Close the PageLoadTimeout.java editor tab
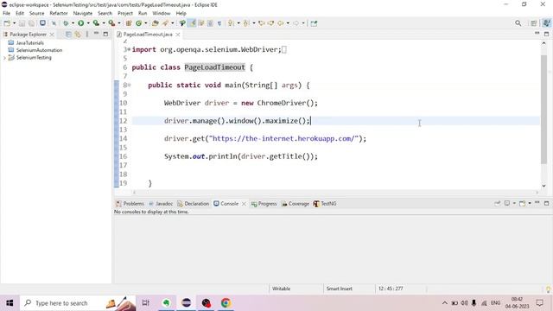The width and height of the screenshot is (553, 311). [178, 35]
